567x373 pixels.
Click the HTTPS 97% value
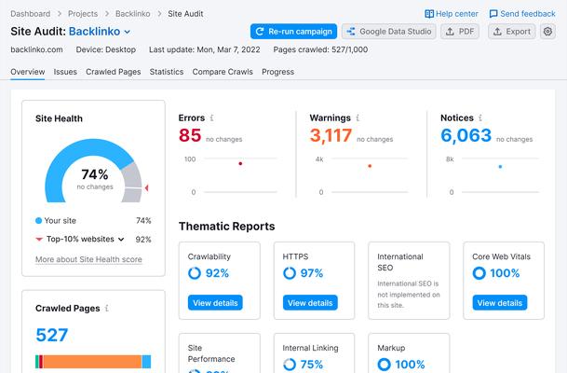(x=312, y=273)
